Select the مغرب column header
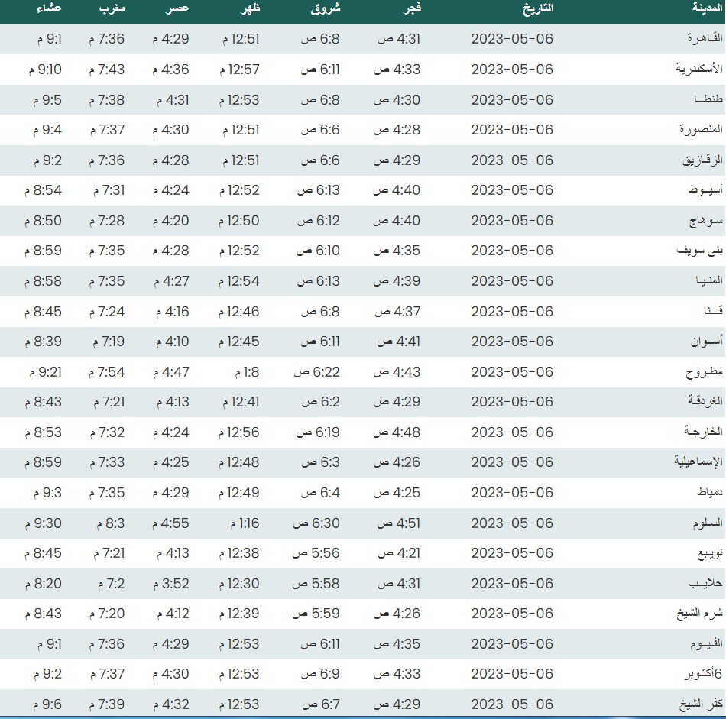 pos(113,9)
